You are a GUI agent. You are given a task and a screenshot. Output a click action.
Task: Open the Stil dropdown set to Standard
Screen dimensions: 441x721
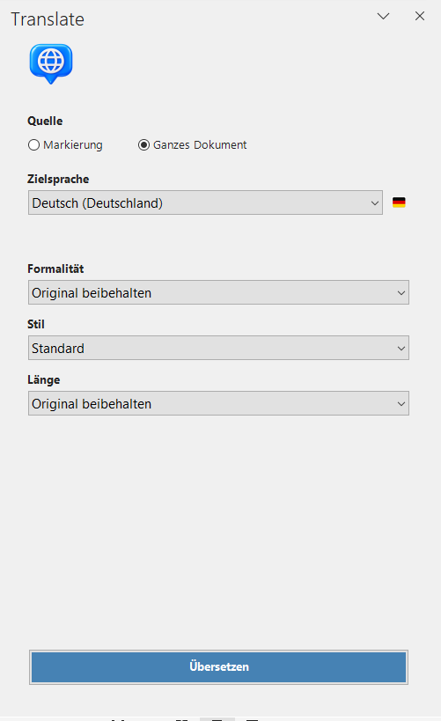coord(218,348)
